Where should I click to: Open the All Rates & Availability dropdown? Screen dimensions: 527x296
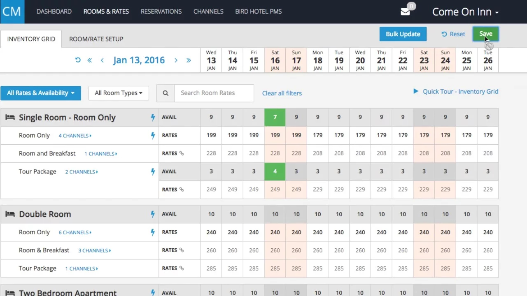40,93
